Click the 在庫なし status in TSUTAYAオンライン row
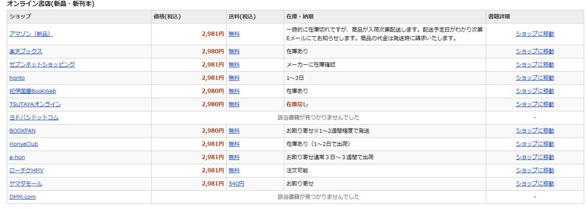This screenshot has width=588, height=209. tap(297, 104)
